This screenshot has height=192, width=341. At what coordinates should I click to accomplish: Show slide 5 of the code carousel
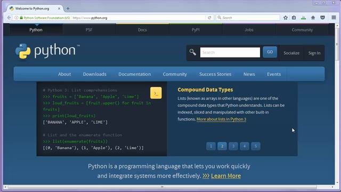coord(256,146)
